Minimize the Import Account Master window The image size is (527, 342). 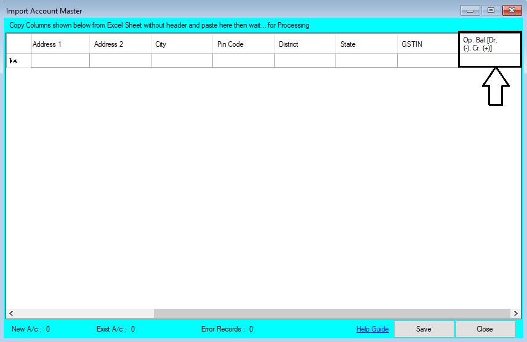click(470, 10)
